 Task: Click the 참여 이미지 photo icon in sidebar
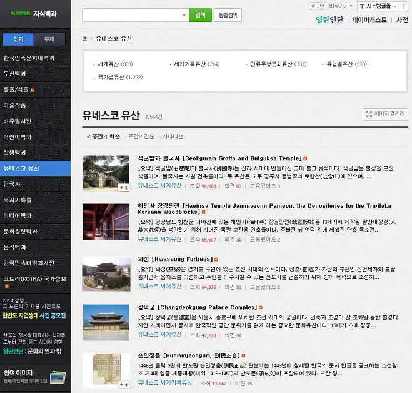[57, 377]
